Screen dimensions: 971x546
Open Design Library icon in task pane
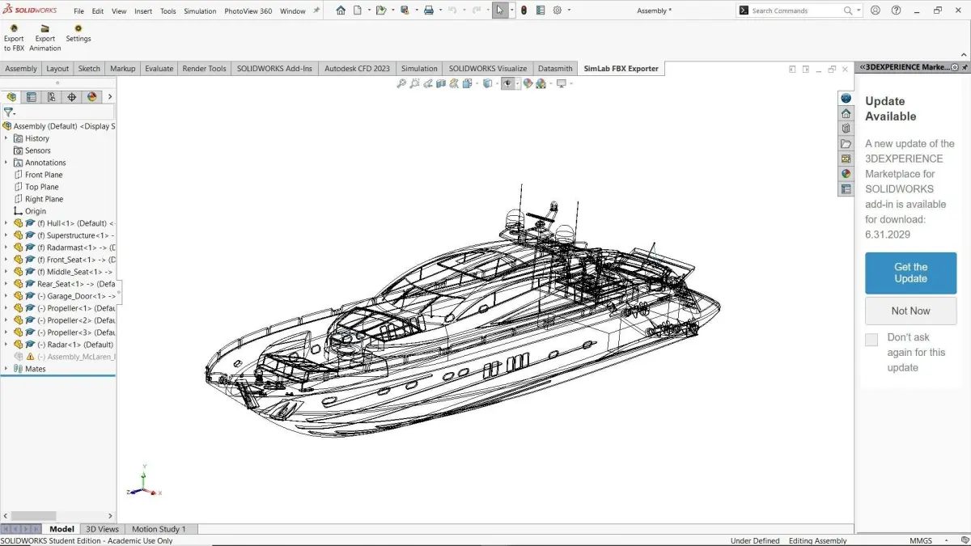point(846,129)
